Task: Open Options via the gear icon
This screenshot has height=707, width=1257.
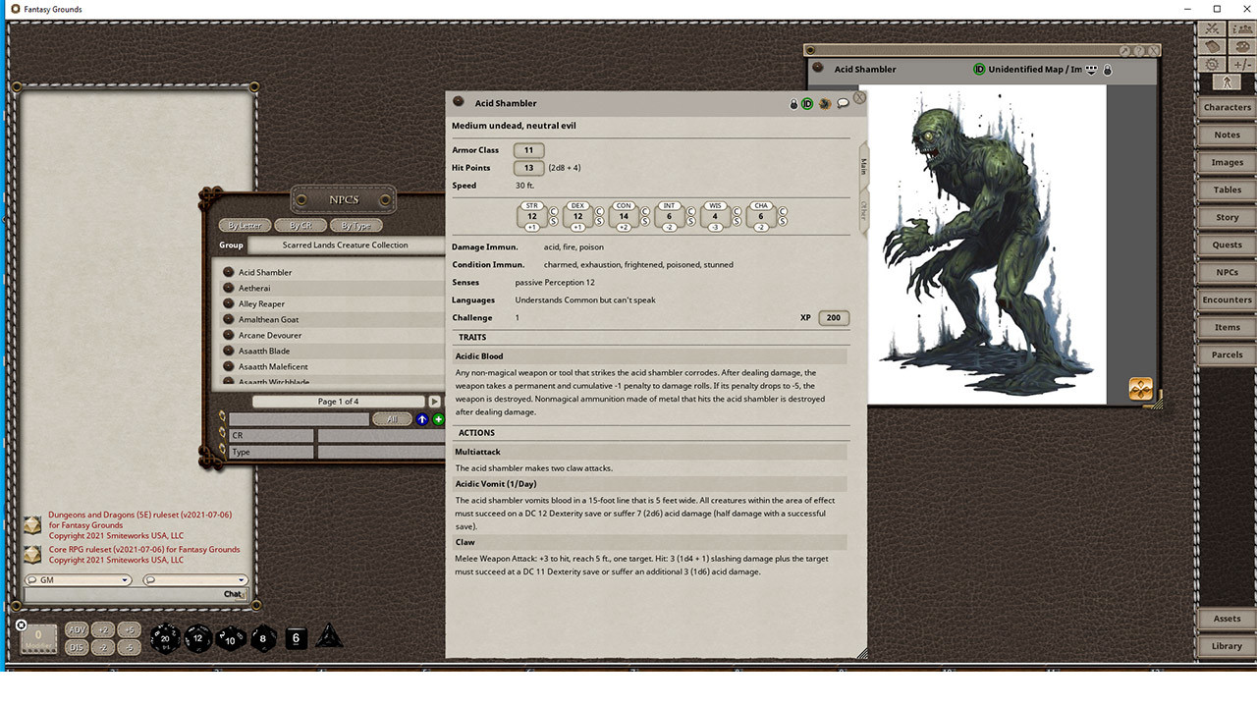Action: point(1211,63)
